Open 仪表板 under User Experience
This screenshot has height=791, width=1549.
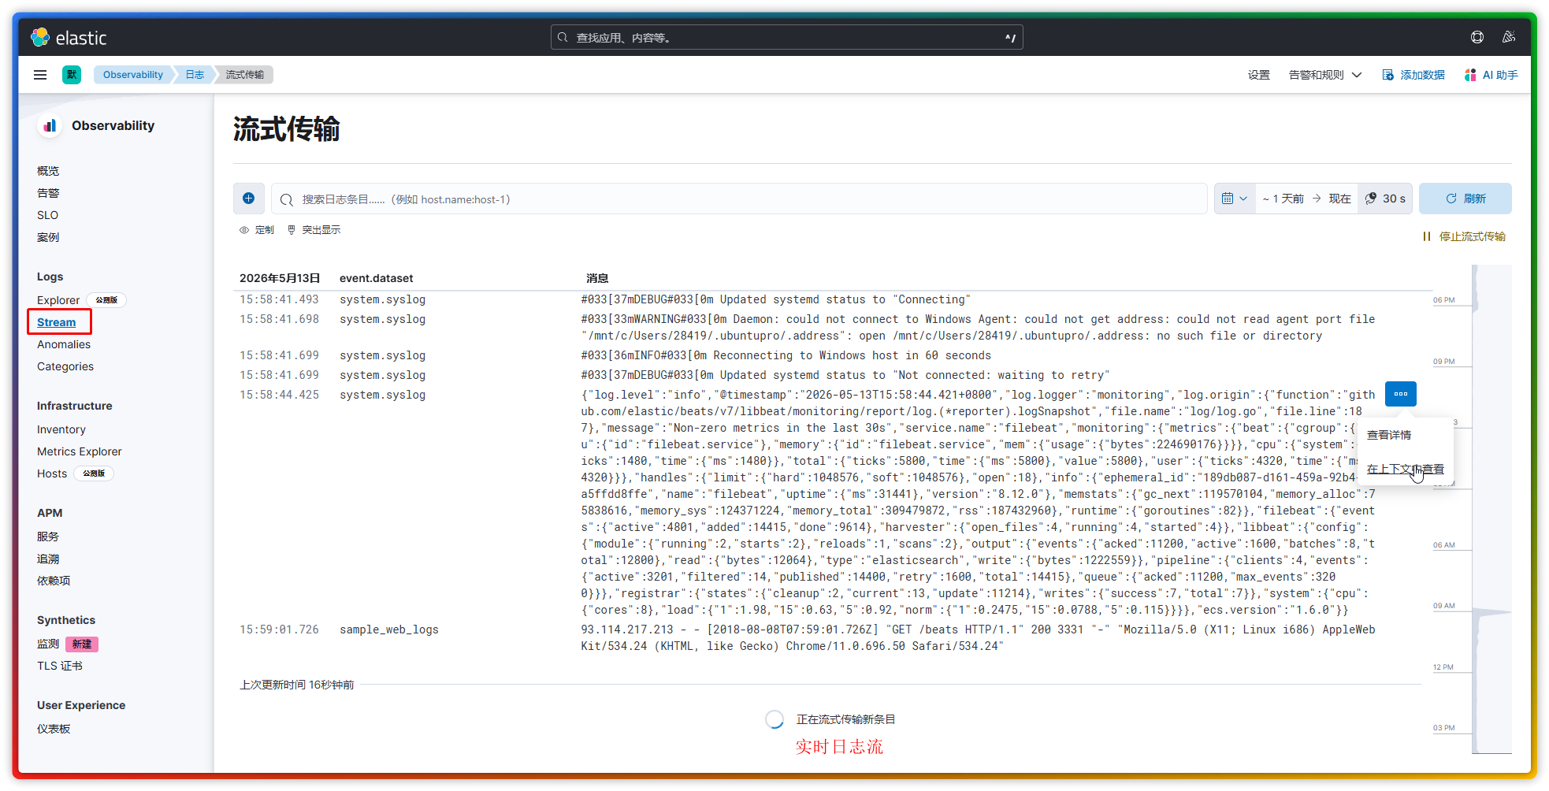tap(54, 729)
